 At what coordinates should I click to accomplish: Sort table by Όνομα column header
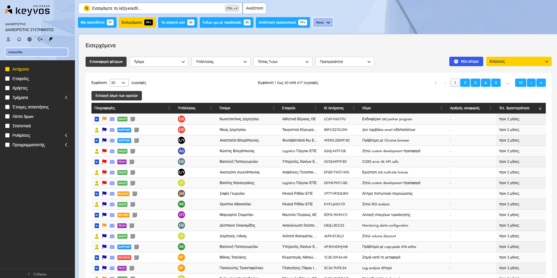click(x=247, y=108)
